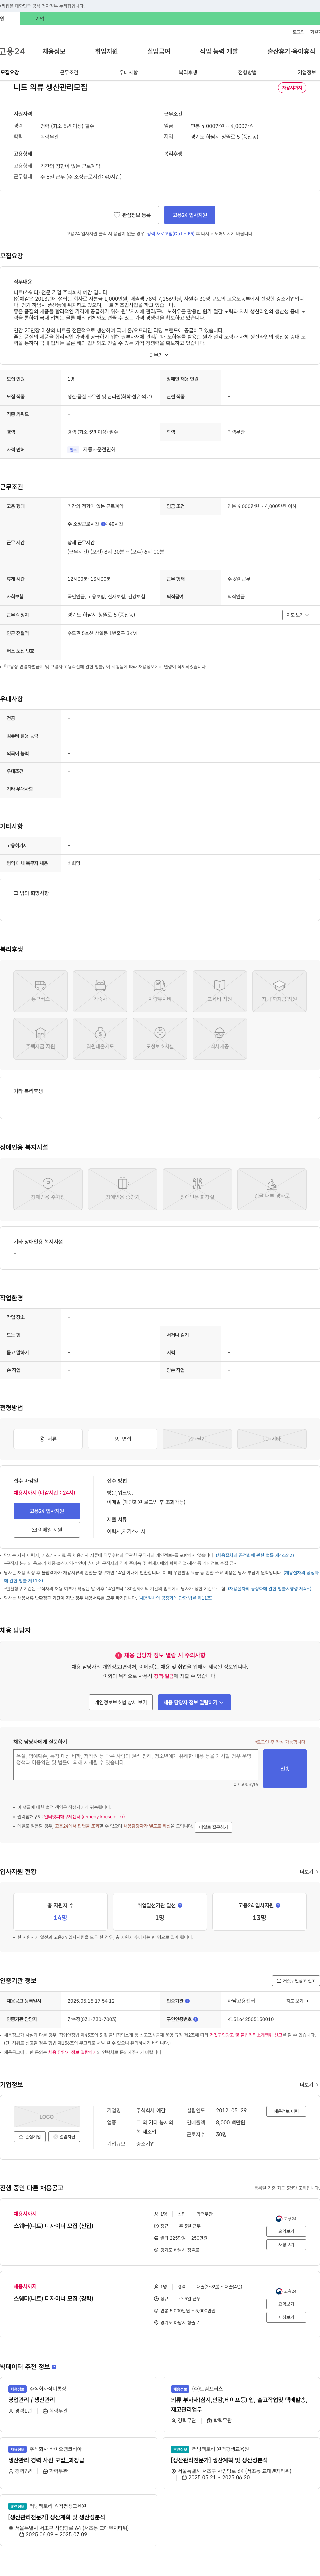Open the 실업급여 menu
320x2576 pixels.
tap(159, 51)
